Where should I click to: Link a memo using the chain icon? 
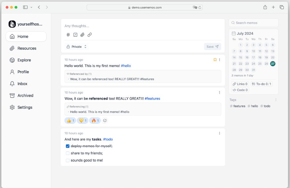90,35
